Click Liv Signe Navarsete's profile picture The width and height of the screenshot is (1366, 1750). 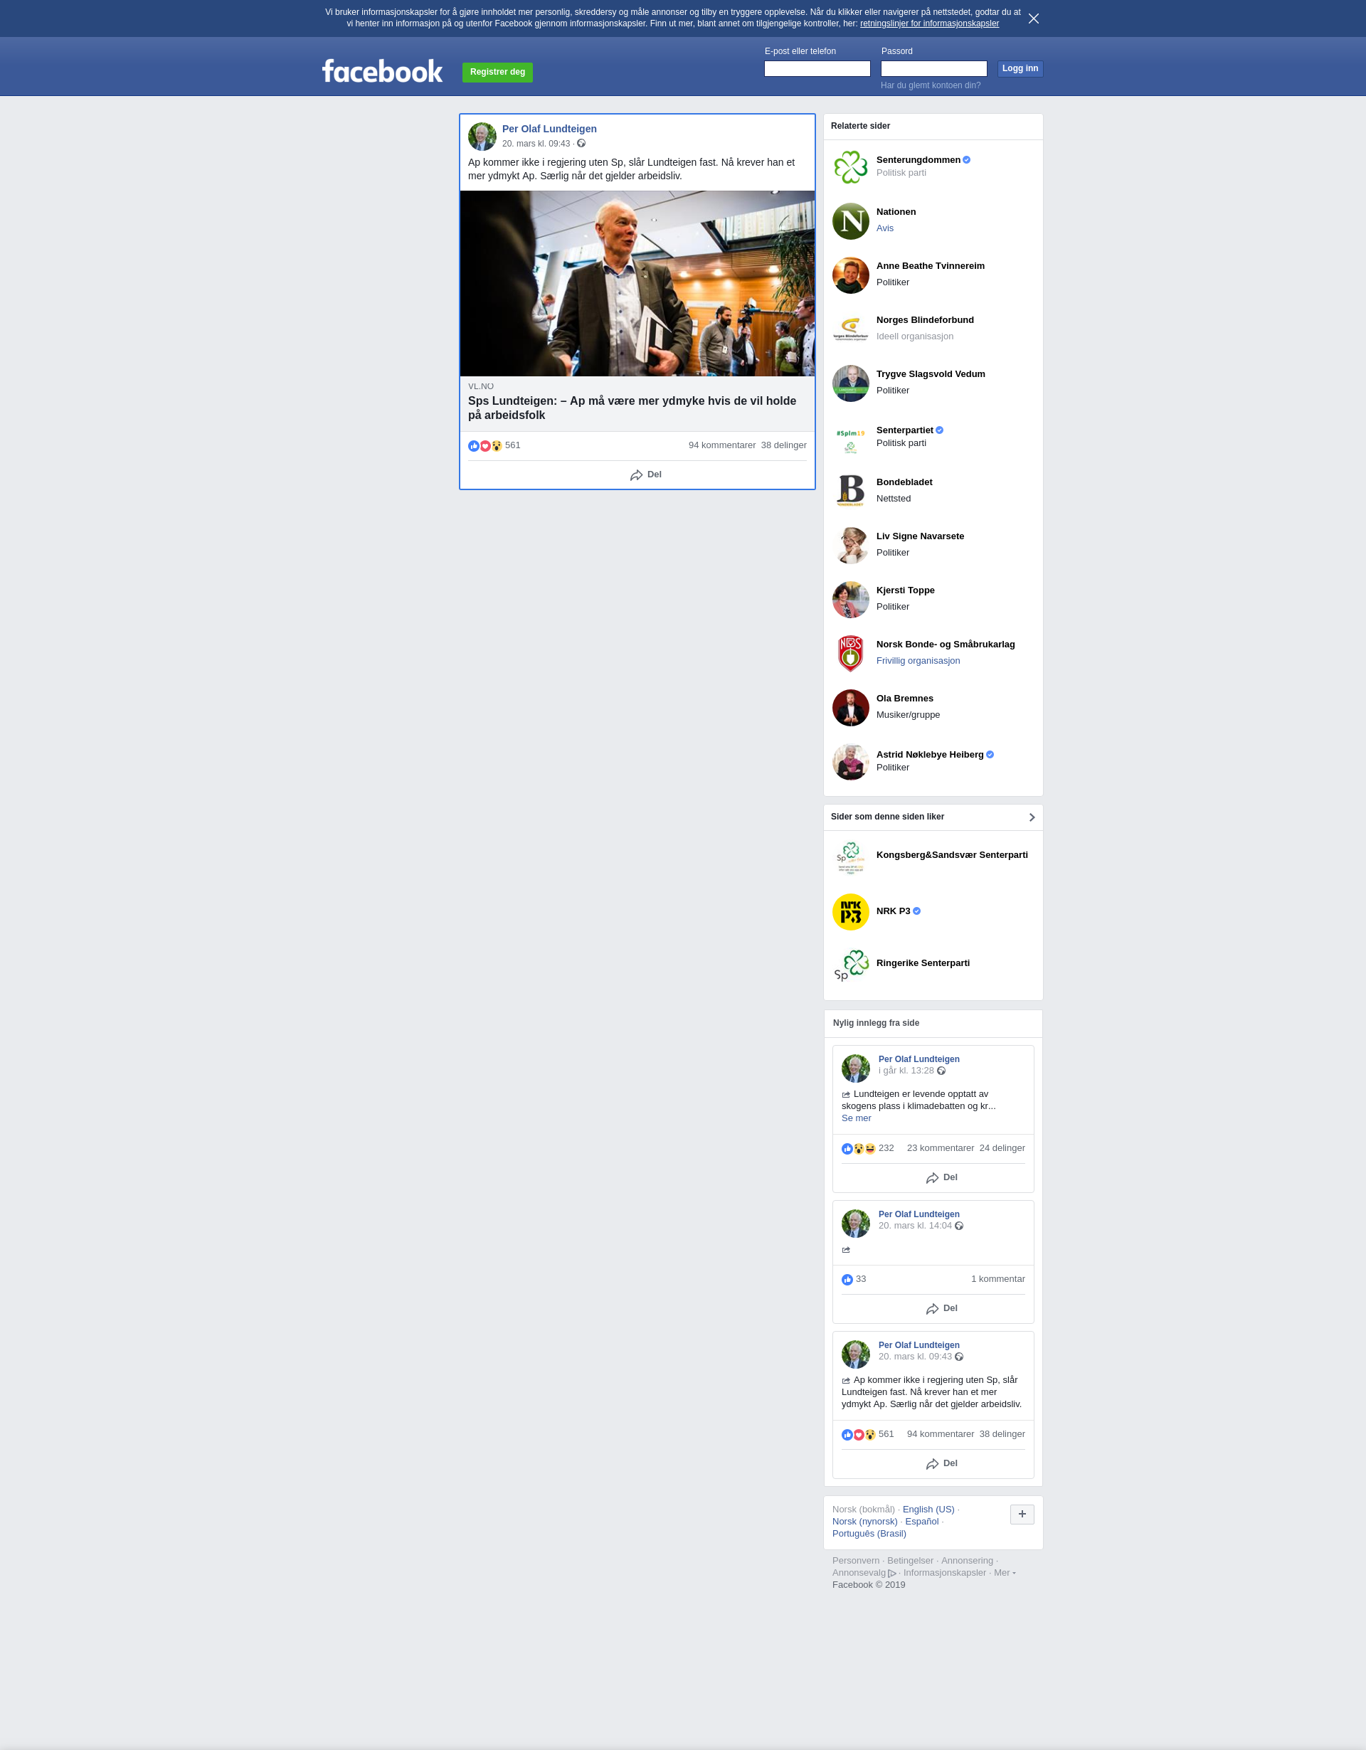click(x=850, y=546)
